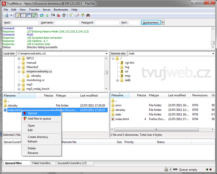Click the Quickconnect button
217x174 pixels.
tap(151, 22)
